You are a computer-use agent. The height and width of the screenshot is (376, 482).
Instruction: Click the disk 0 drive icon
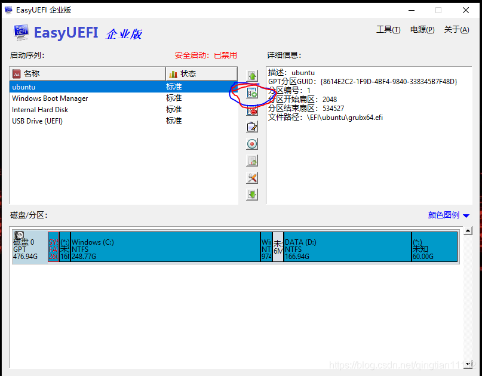[x=19, y=235]
